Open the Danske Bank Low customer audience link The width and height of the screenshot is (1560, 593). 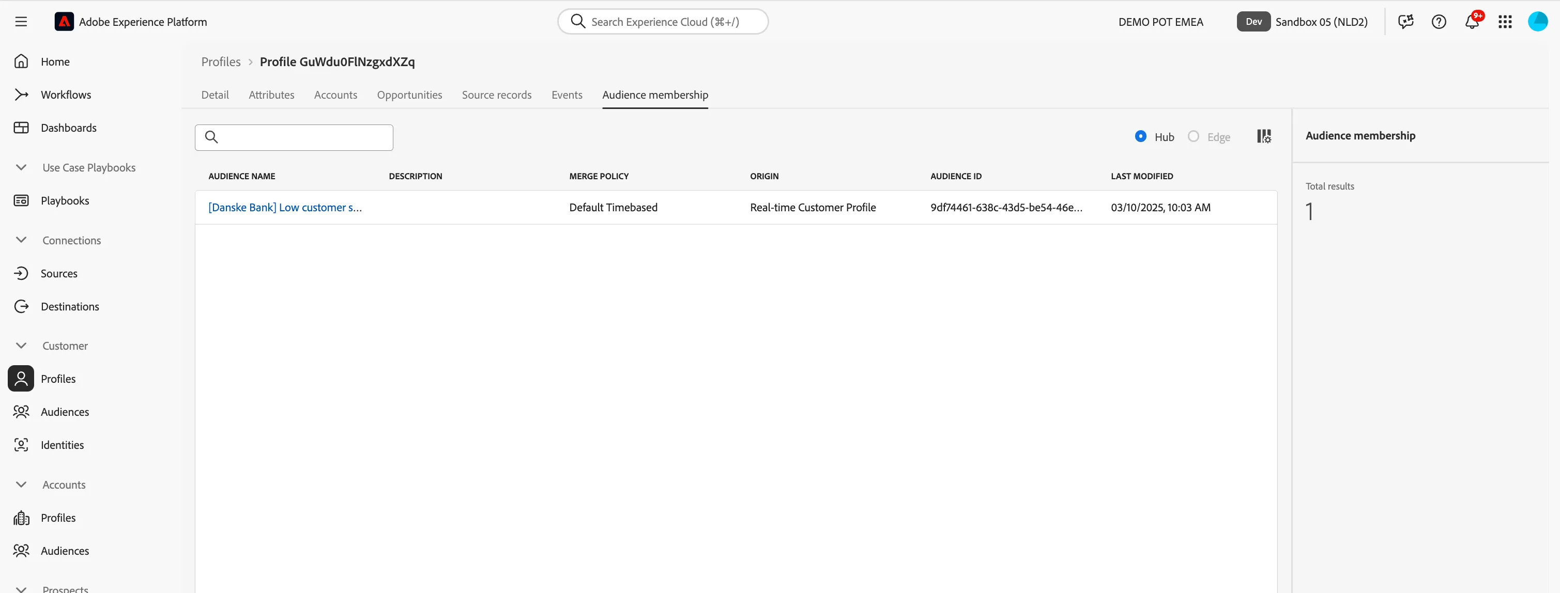coord(285,208)
